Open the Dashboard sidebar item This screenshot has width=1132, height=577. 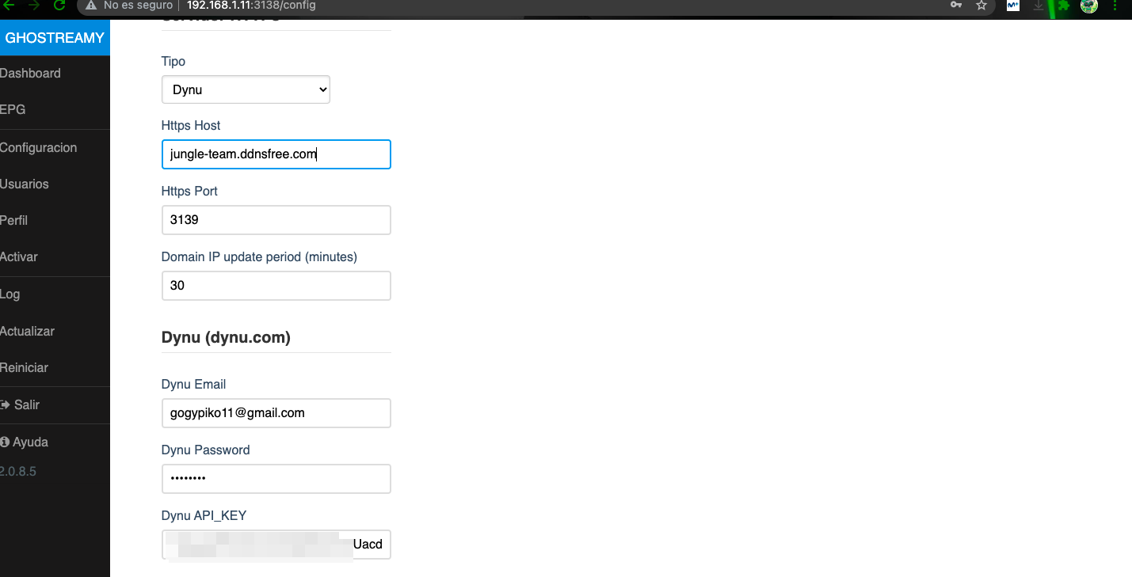30,74
